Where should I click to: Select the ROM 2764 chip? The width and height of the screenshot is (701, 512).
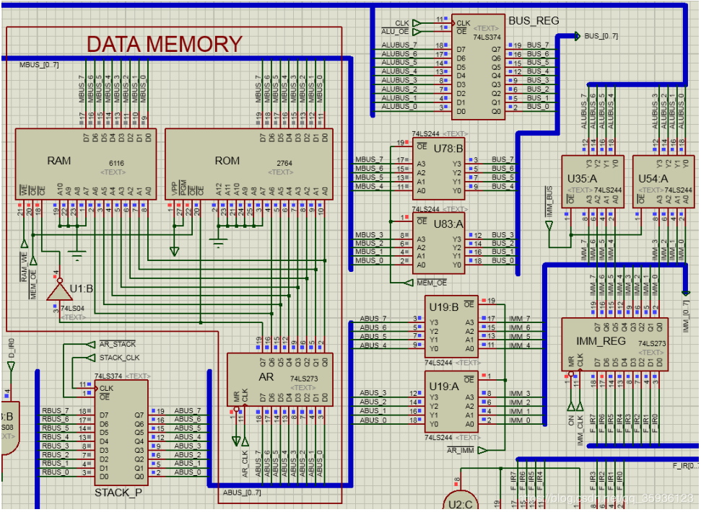point(249,164)
